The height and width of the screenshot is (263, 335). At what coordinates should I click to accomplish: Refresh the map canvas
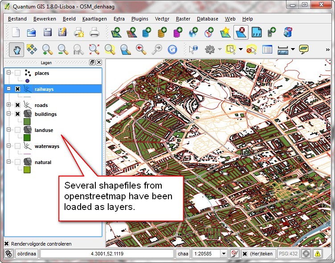[x=172, y=49]
